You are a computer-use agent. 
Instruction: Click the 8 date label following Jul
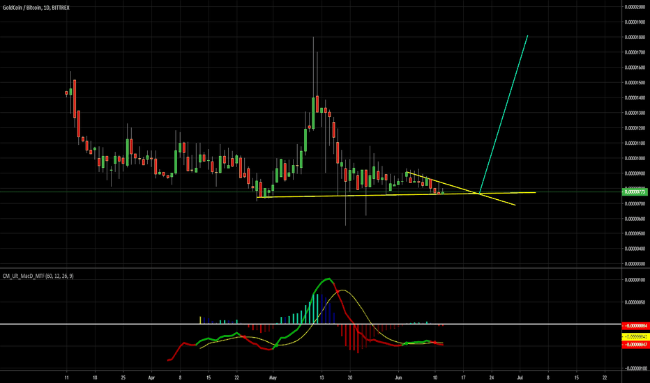[x=548, y=377]
